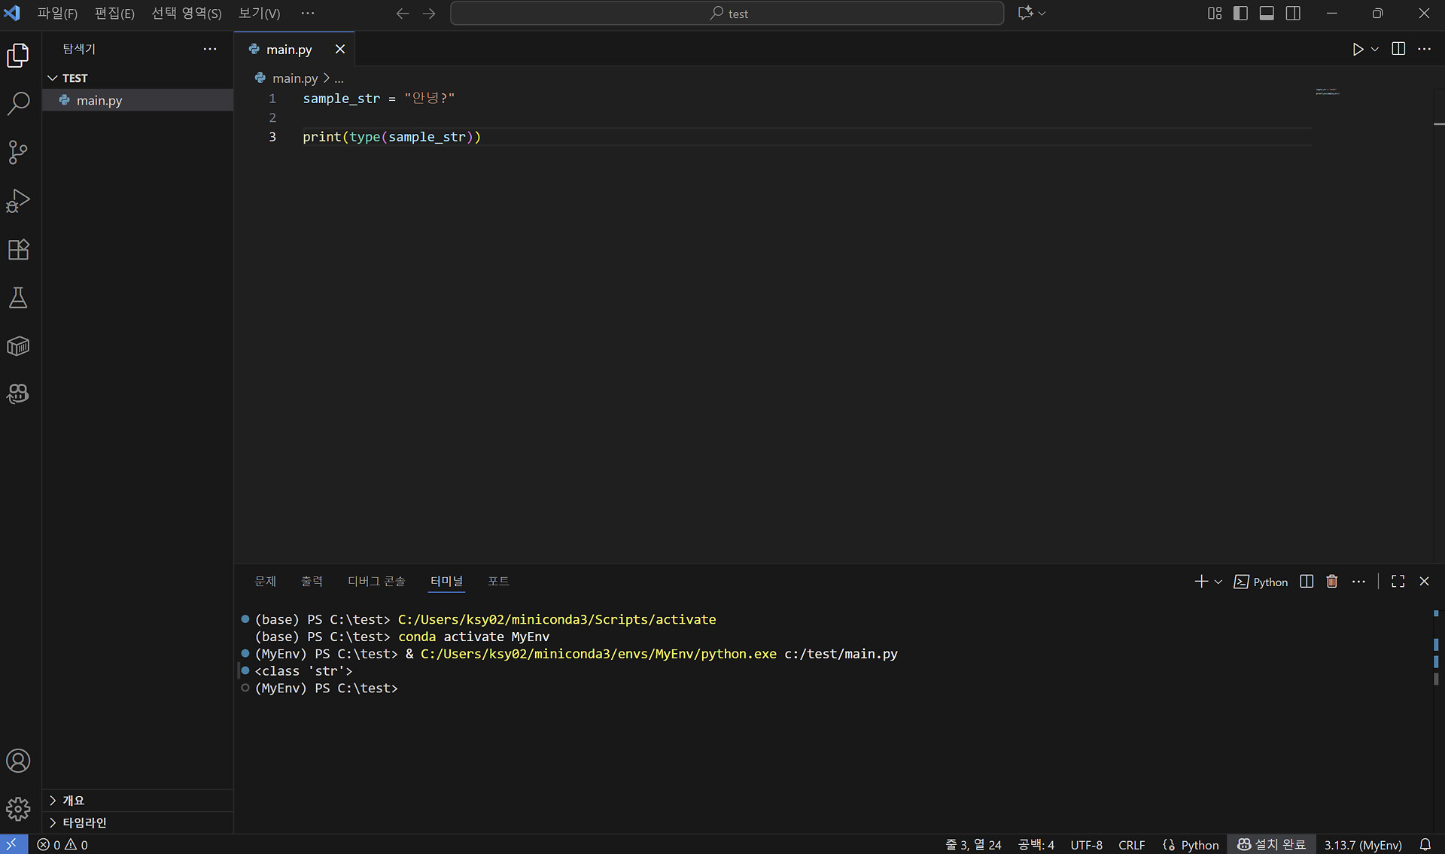Open new terminal launch profile dropdown
The height and width of the screenshot is (854, 1445).
coord(1218,582)
